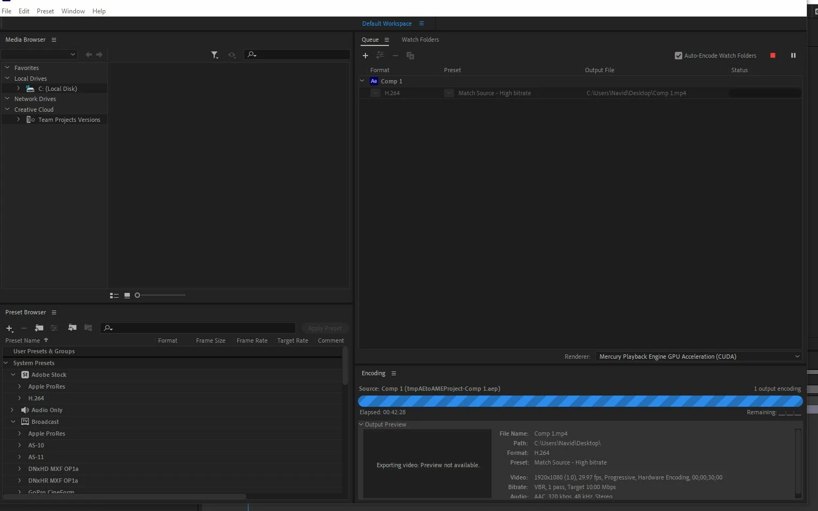Click the Media Browser search field

point(297,55)
